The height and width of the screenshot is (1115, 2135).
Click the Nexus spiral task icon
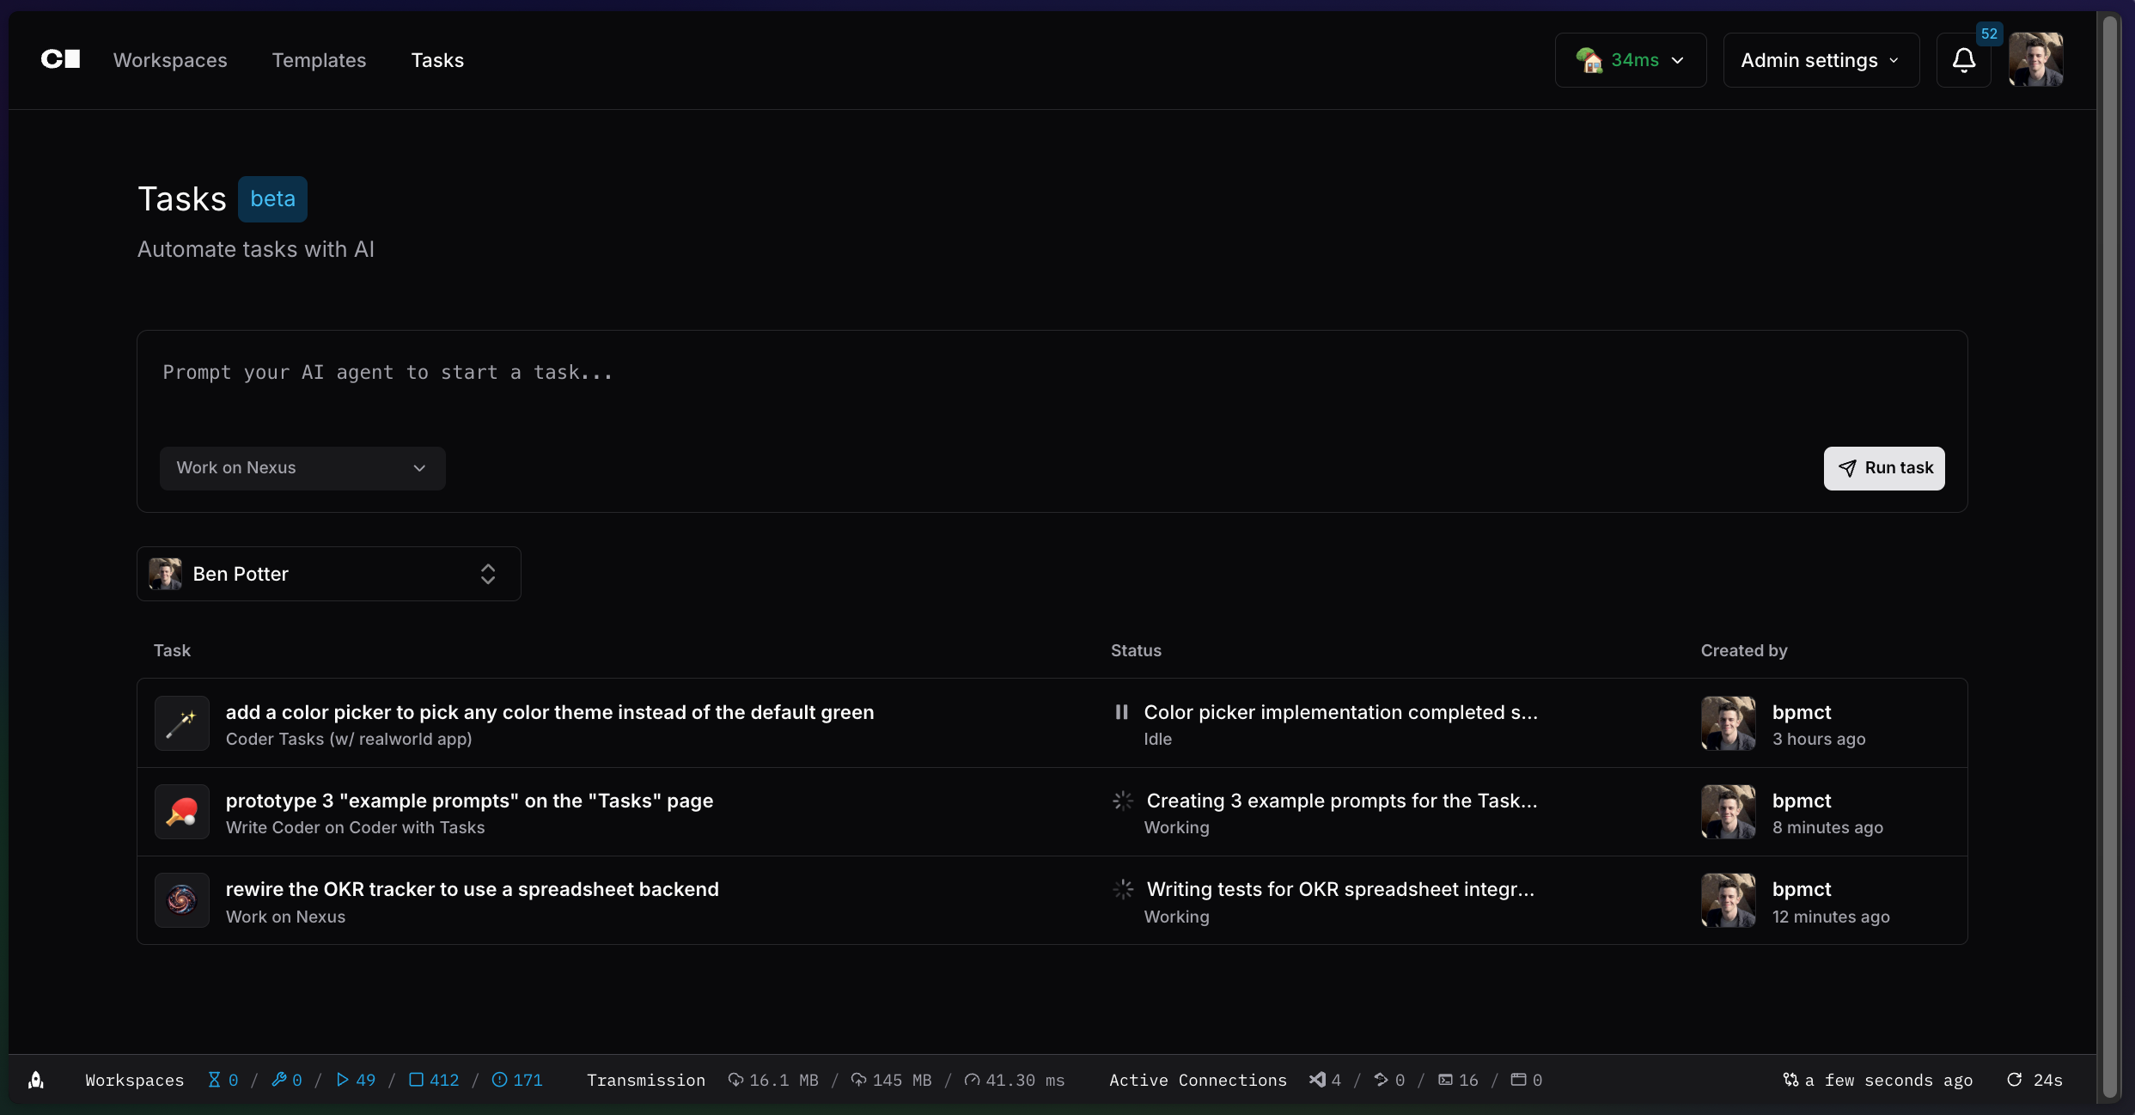pyautogui.click(x=182, y=901)
